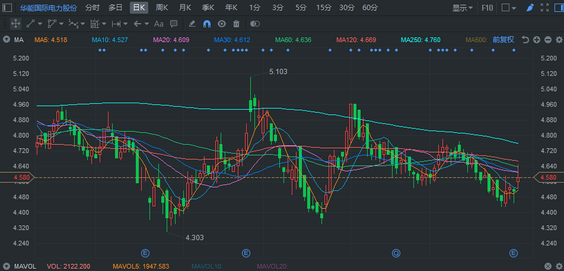The image size is (564, 271).
Task: Select the 季K quarterly chart tab
Action: [x=208, y=8]
